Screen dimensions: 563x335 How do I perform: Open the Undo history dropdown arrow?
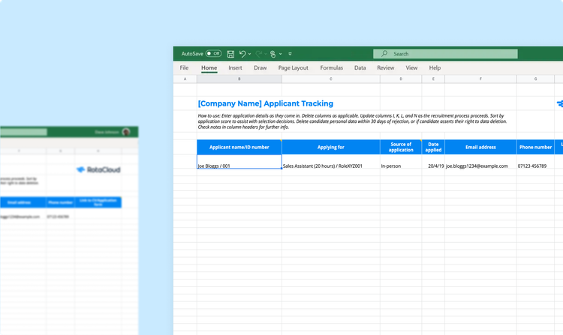250,54
